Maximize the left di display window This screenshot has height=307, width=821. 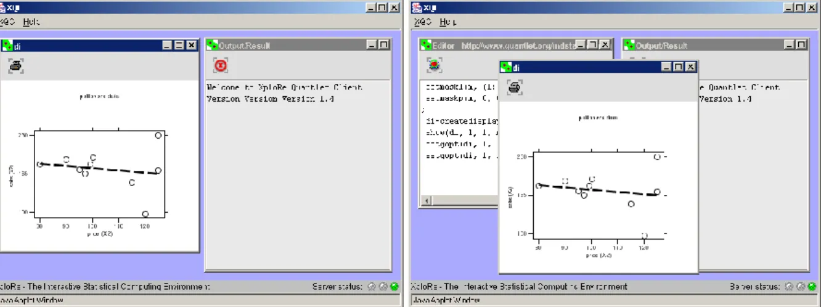pyautogui.click(x=179, y=45)
